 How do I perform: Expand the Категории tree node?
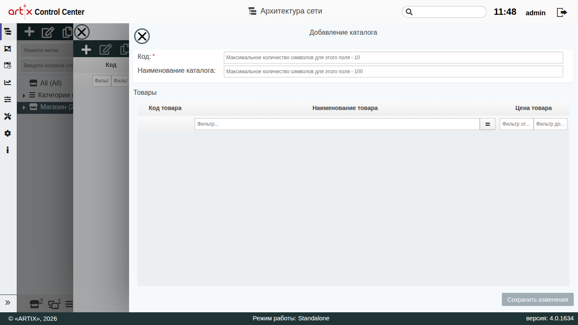point(24,96)
